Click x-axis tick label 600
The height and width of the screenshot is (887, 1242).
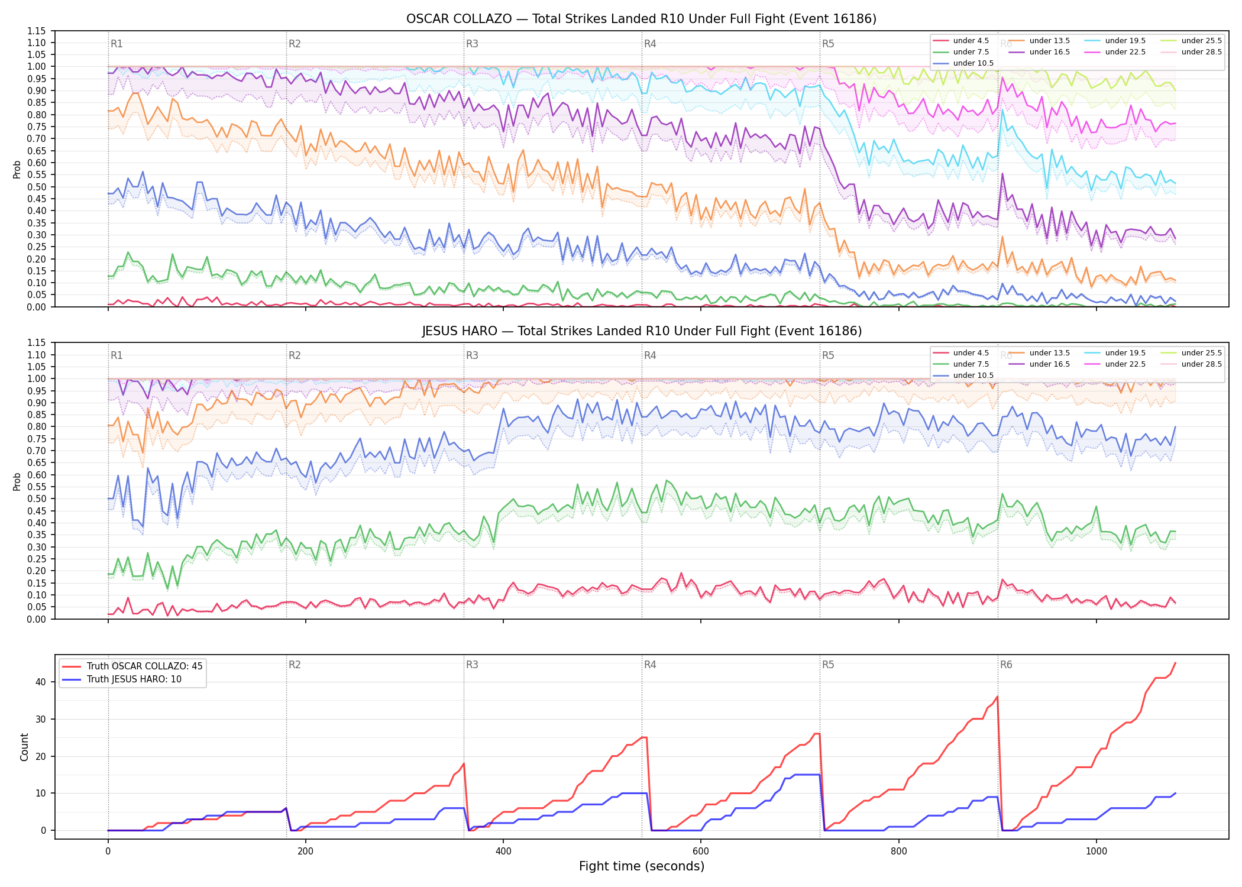[x=701, y=852]
